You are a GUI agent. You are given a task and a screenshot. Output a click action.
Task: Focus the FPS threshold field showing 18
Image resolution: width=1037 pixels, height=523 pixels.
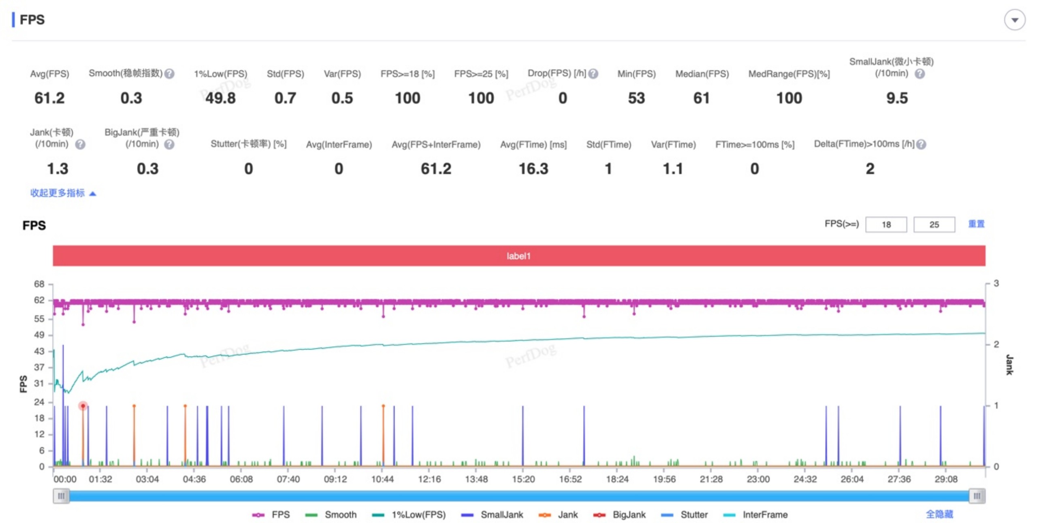[x=886, y=224]
